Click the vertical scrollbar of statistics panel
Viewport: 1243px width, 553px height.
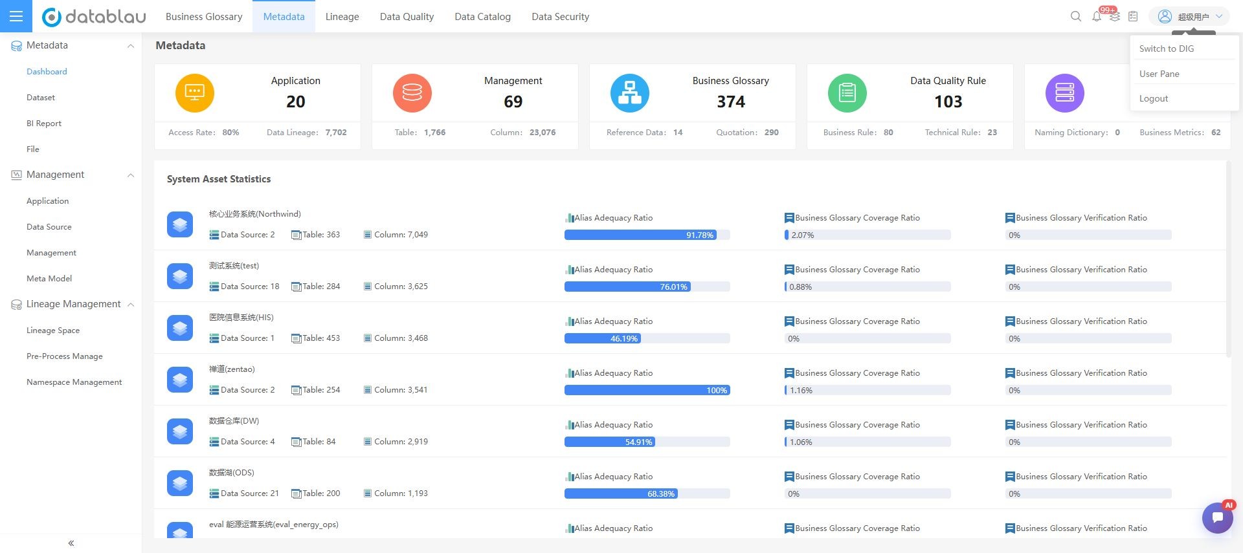click(x=1229, y=259)
